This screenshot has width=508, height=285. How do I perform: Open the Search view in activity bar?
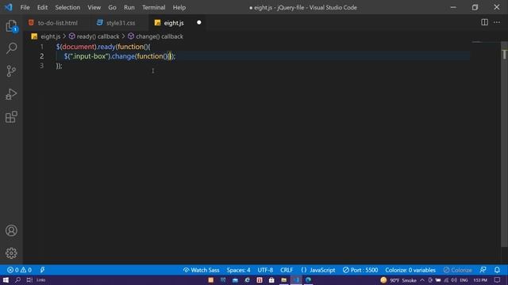[11, 48]
